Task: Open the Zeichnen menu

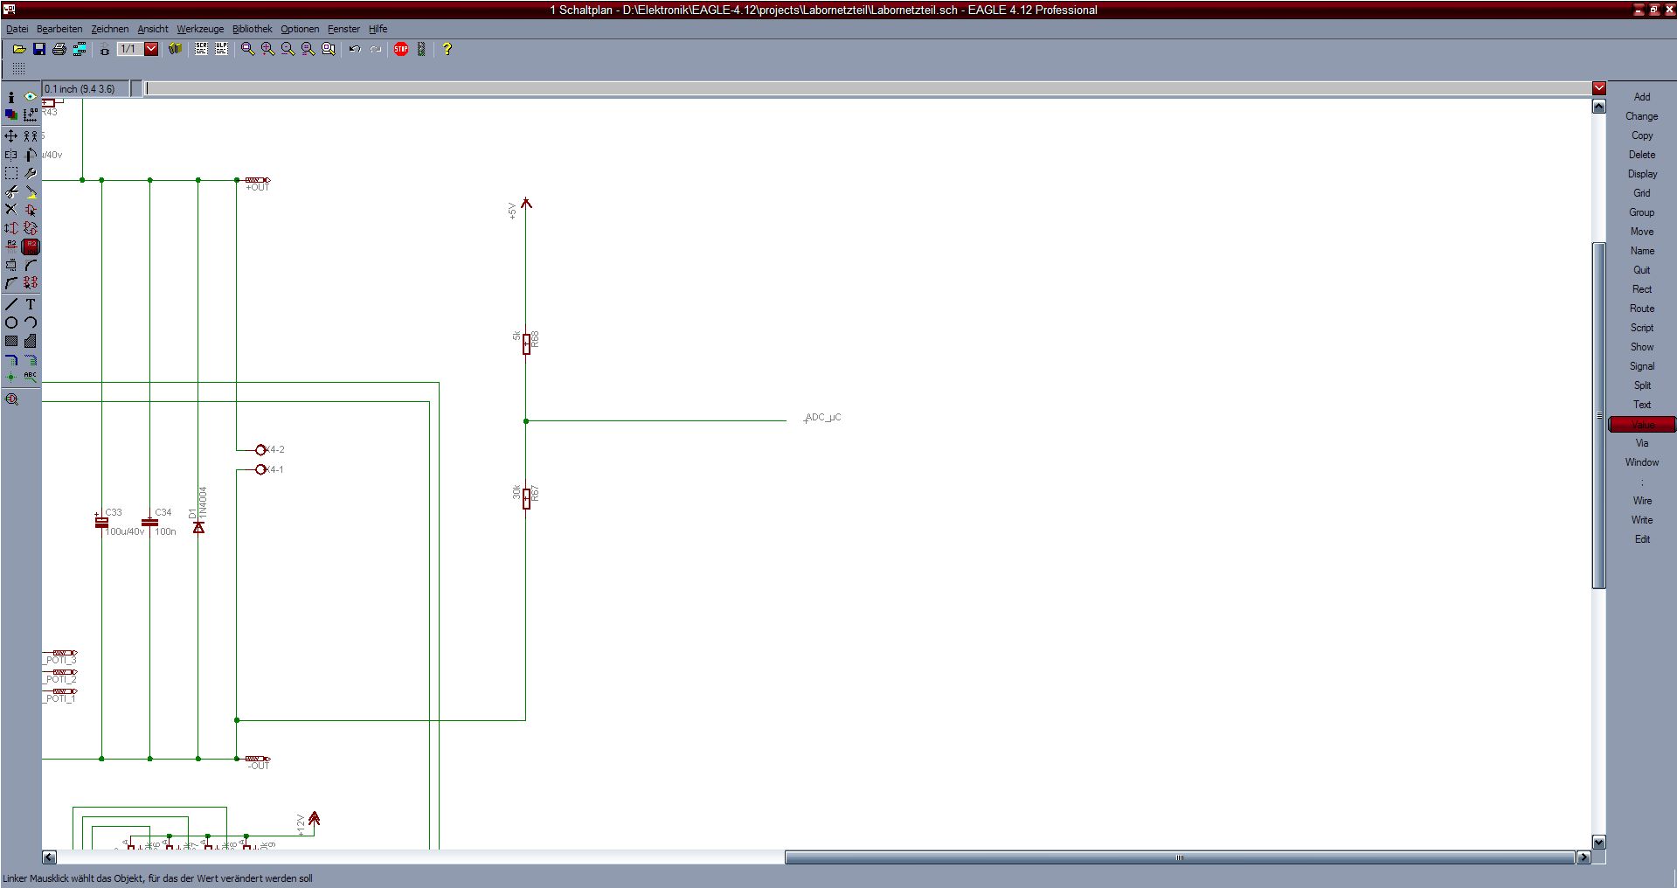Action: click(x=110, y=29)
